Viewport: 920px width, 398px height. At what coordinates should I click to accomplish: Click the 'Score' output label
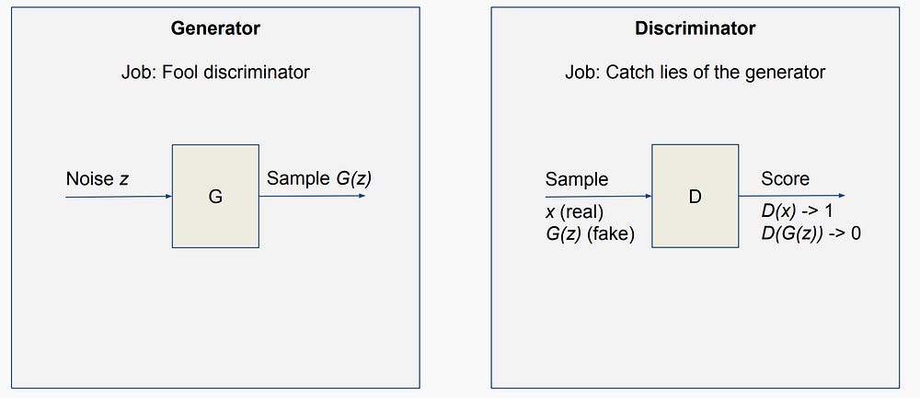[x=785, y=178]
